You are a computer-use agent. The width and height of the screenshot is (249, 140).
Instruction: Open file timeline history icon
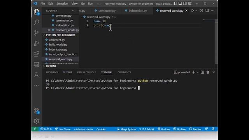click(201, 10)
